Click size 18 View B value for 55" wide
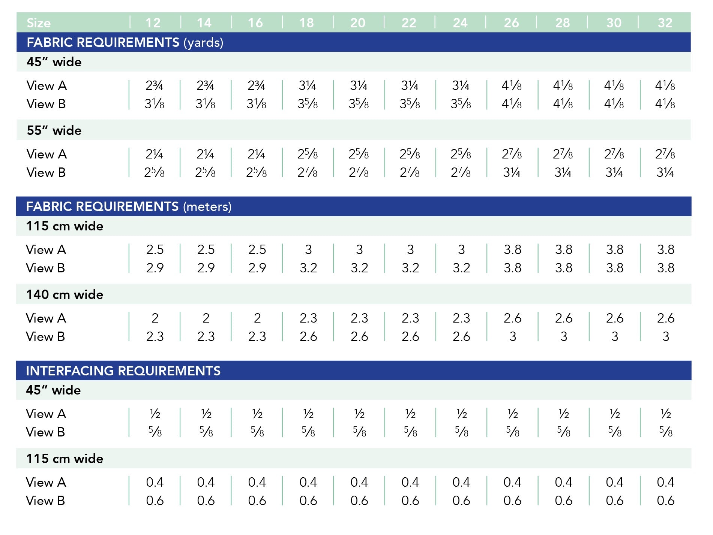The width and height of the screenshot is (713, 535). [x=308, y=172]
